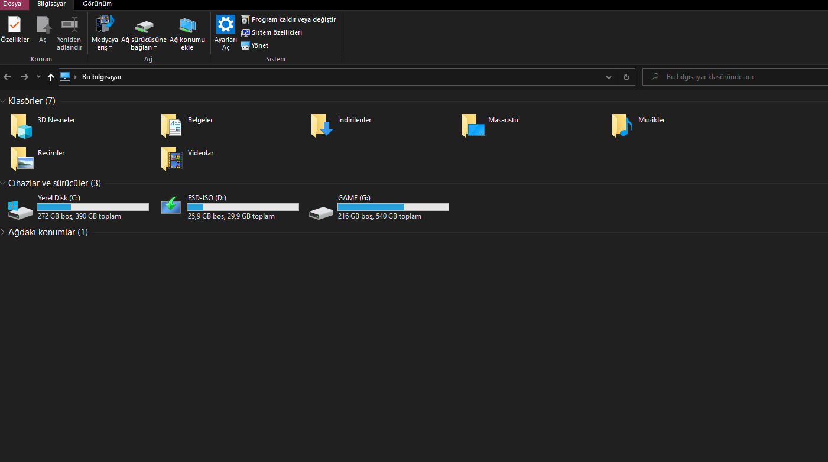Collapse the Klasörler (7) group

coord(4,101)
